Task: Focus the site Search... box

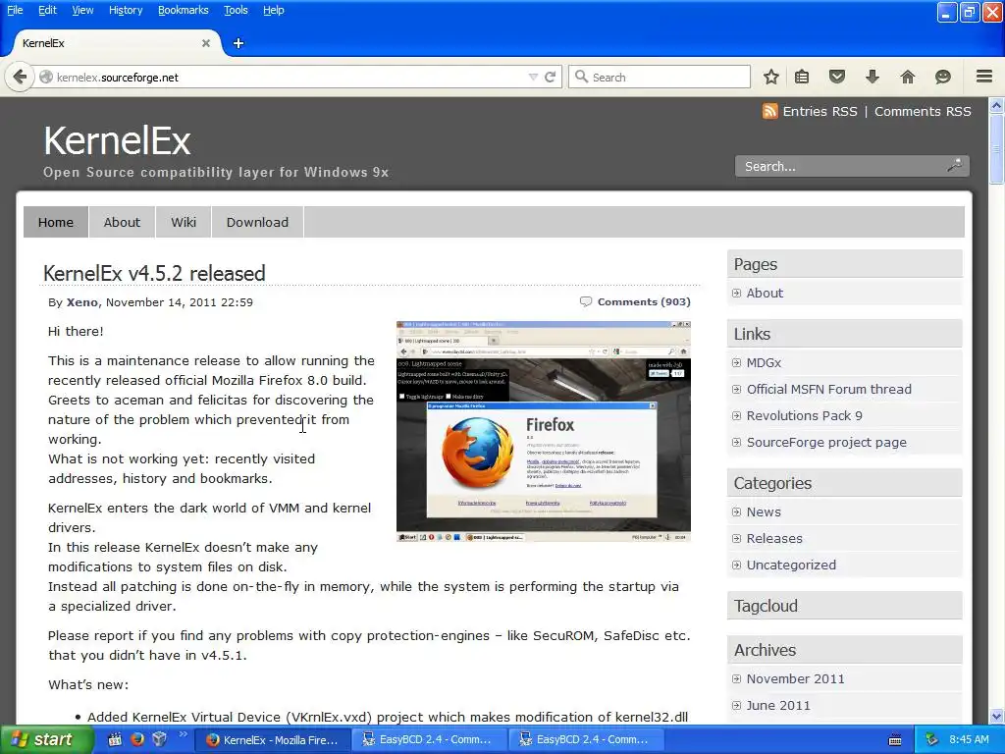Action: [x=852, y=166]
